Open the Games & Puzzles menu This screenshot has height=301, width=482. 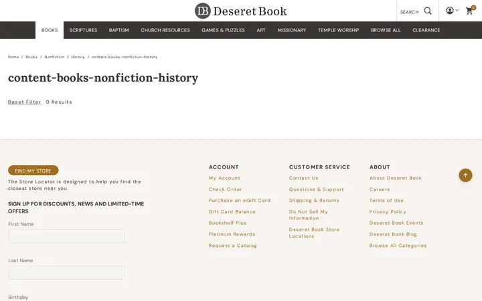tap(223, 30)
